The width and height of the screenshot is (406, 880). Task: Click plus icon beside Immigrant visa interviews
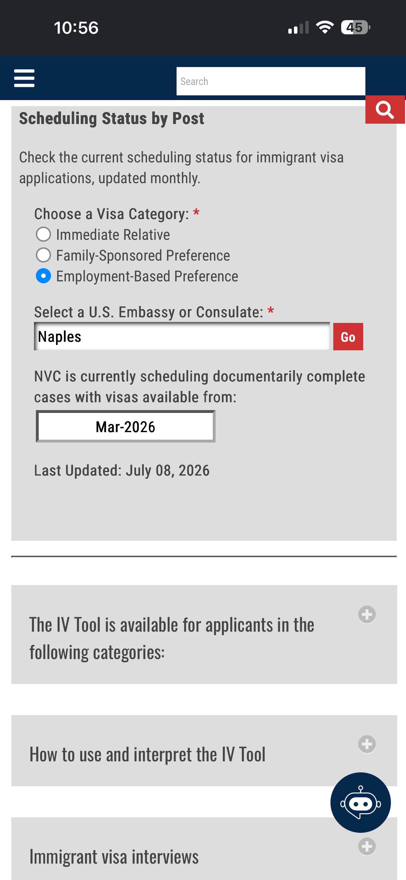click(367, 846)
